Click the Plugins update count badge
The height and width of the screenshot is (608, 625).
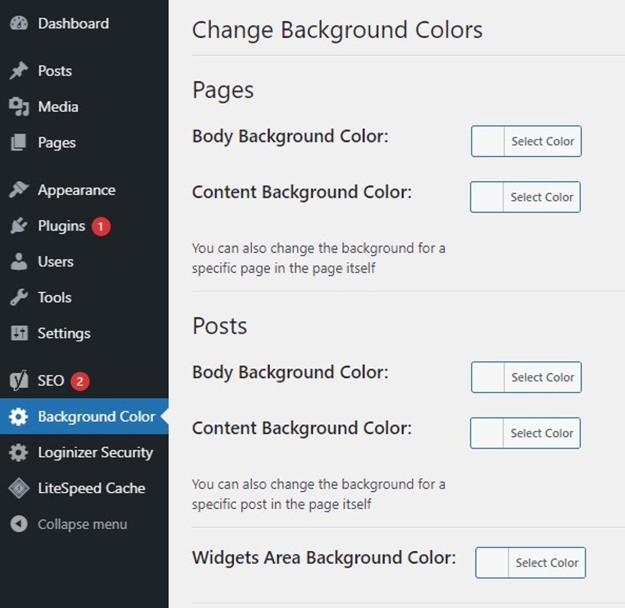click(x=101, y=227)
